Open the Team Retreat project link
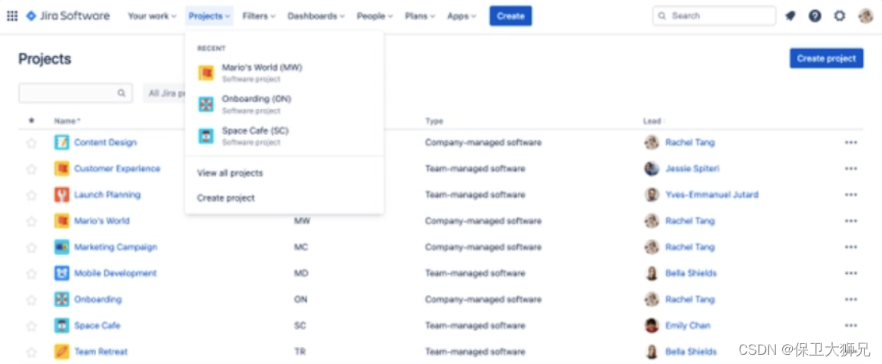Viewport: 882px width, 364px height. coord(101,352)
